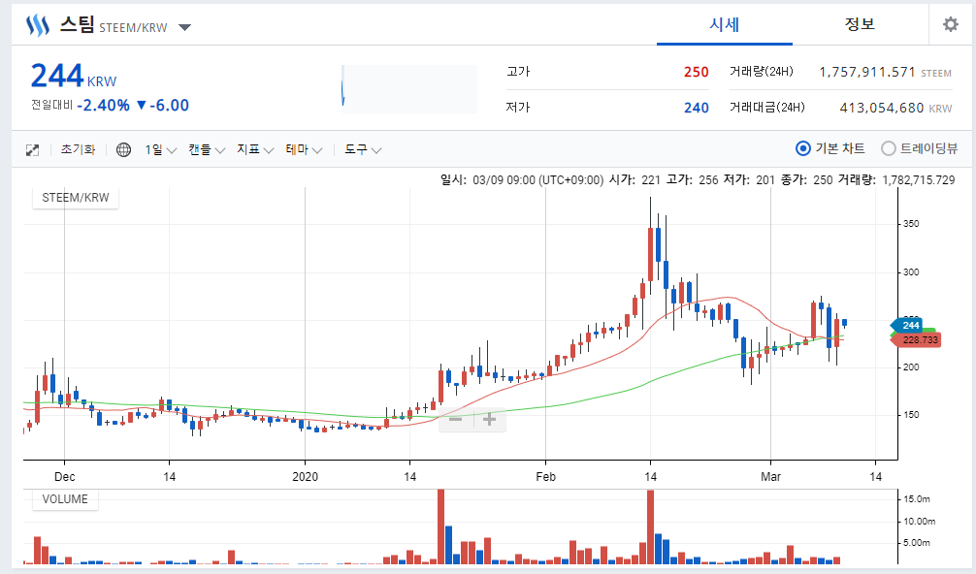
Task: Click the Feb label on time axis
Action: point(546,477)
